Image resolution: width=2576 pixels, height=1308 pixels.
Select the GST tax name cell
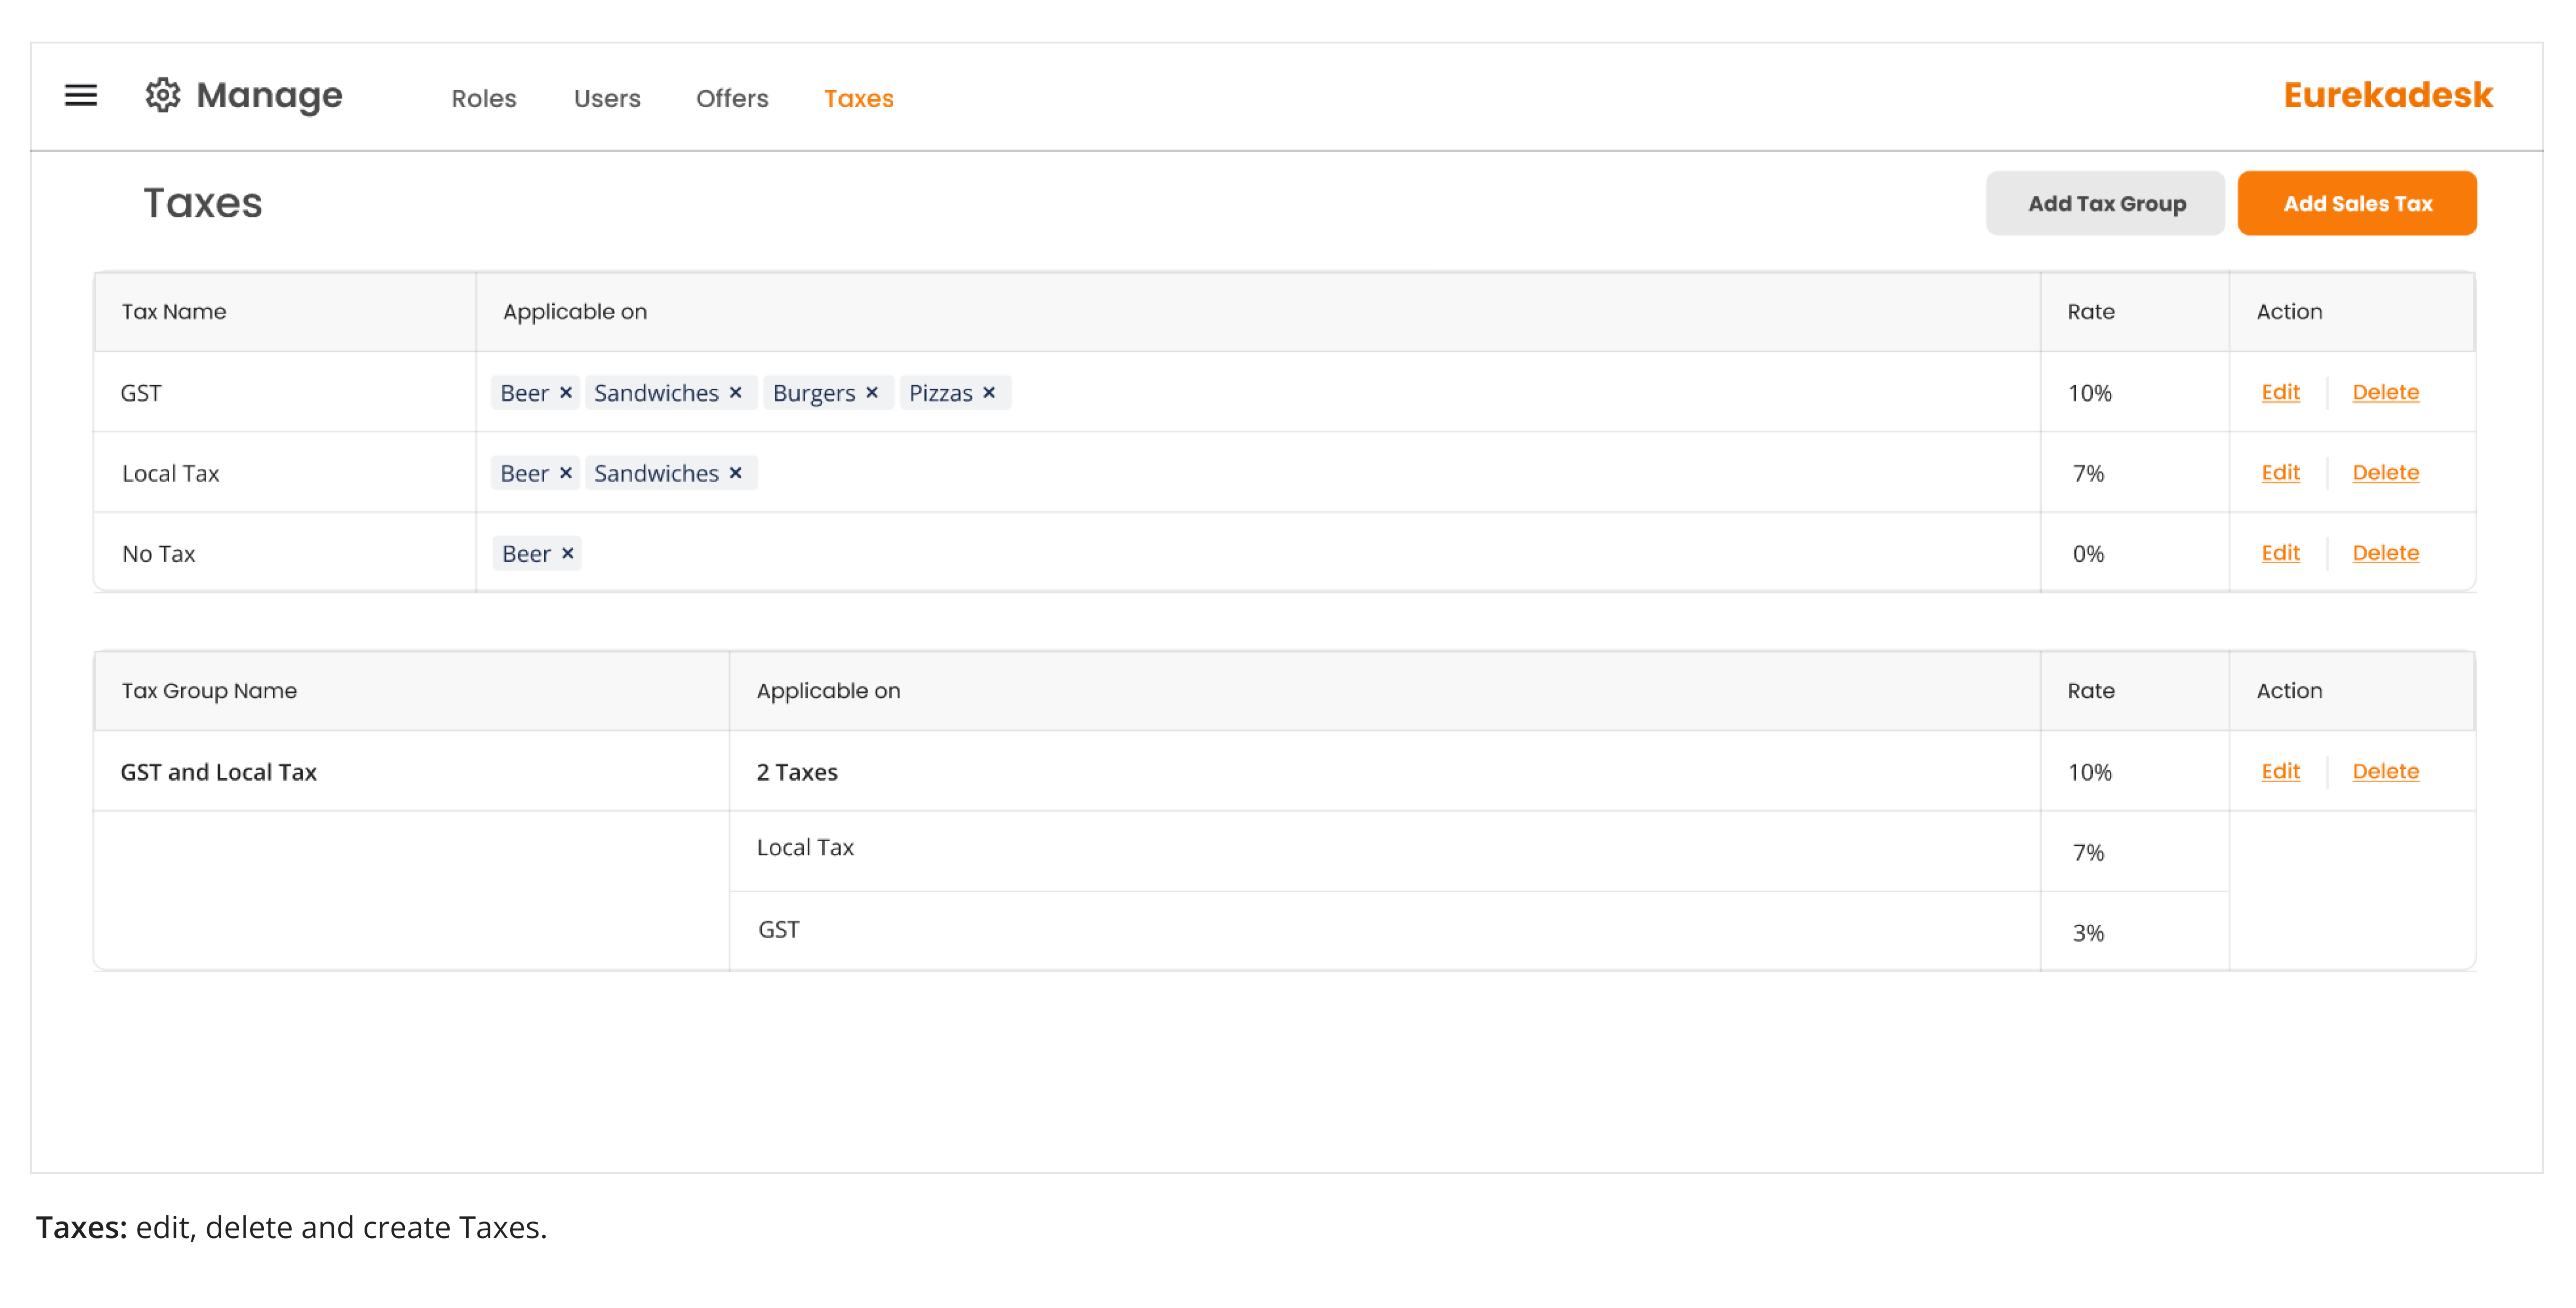coord(285,393)
